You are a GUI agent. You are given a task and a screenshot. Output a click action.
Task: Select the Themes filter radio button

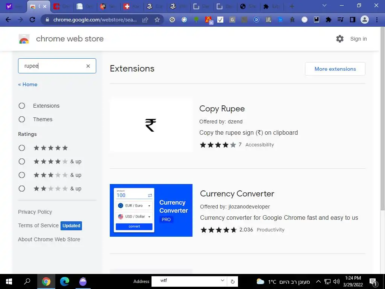point(22,119)
